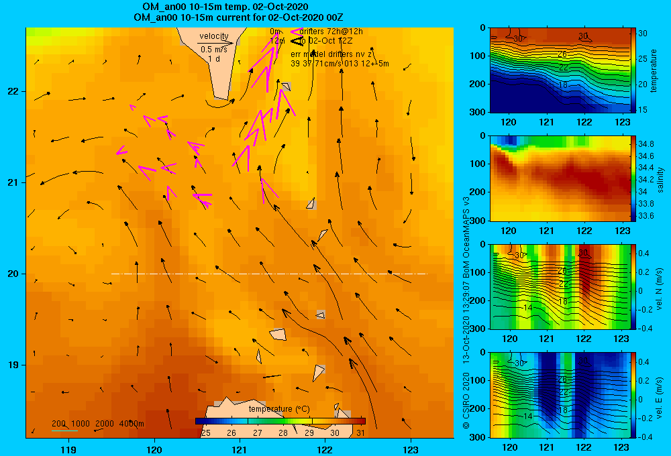Click the white dash-dot transect line at latitude 20
This screenshot has height=456, width=671.
point(269,274)
